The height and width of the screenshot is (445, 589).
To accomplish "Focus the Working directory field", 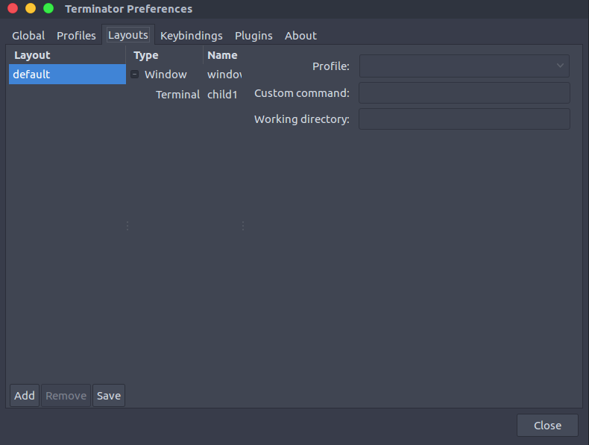I will (x=464, y=119).
